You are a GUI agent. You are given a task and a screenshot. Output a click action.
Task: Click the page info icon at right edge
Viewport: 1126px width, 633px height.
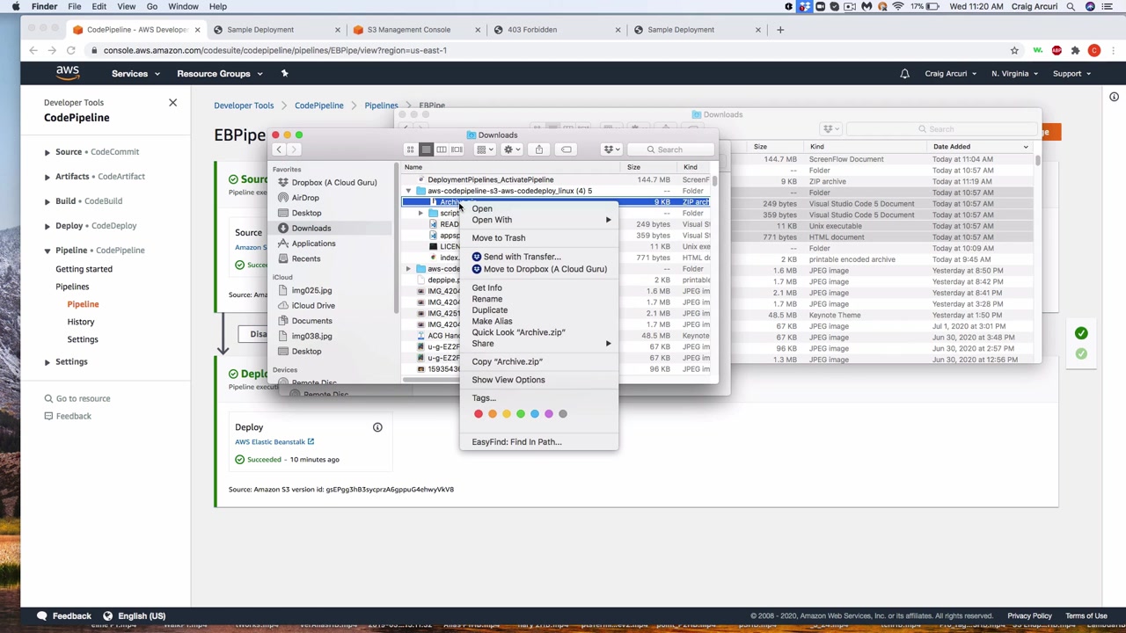(x=1114, y=97)
